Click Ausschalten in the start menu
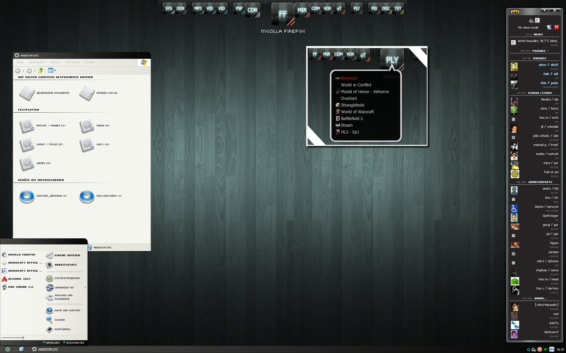 74,343
